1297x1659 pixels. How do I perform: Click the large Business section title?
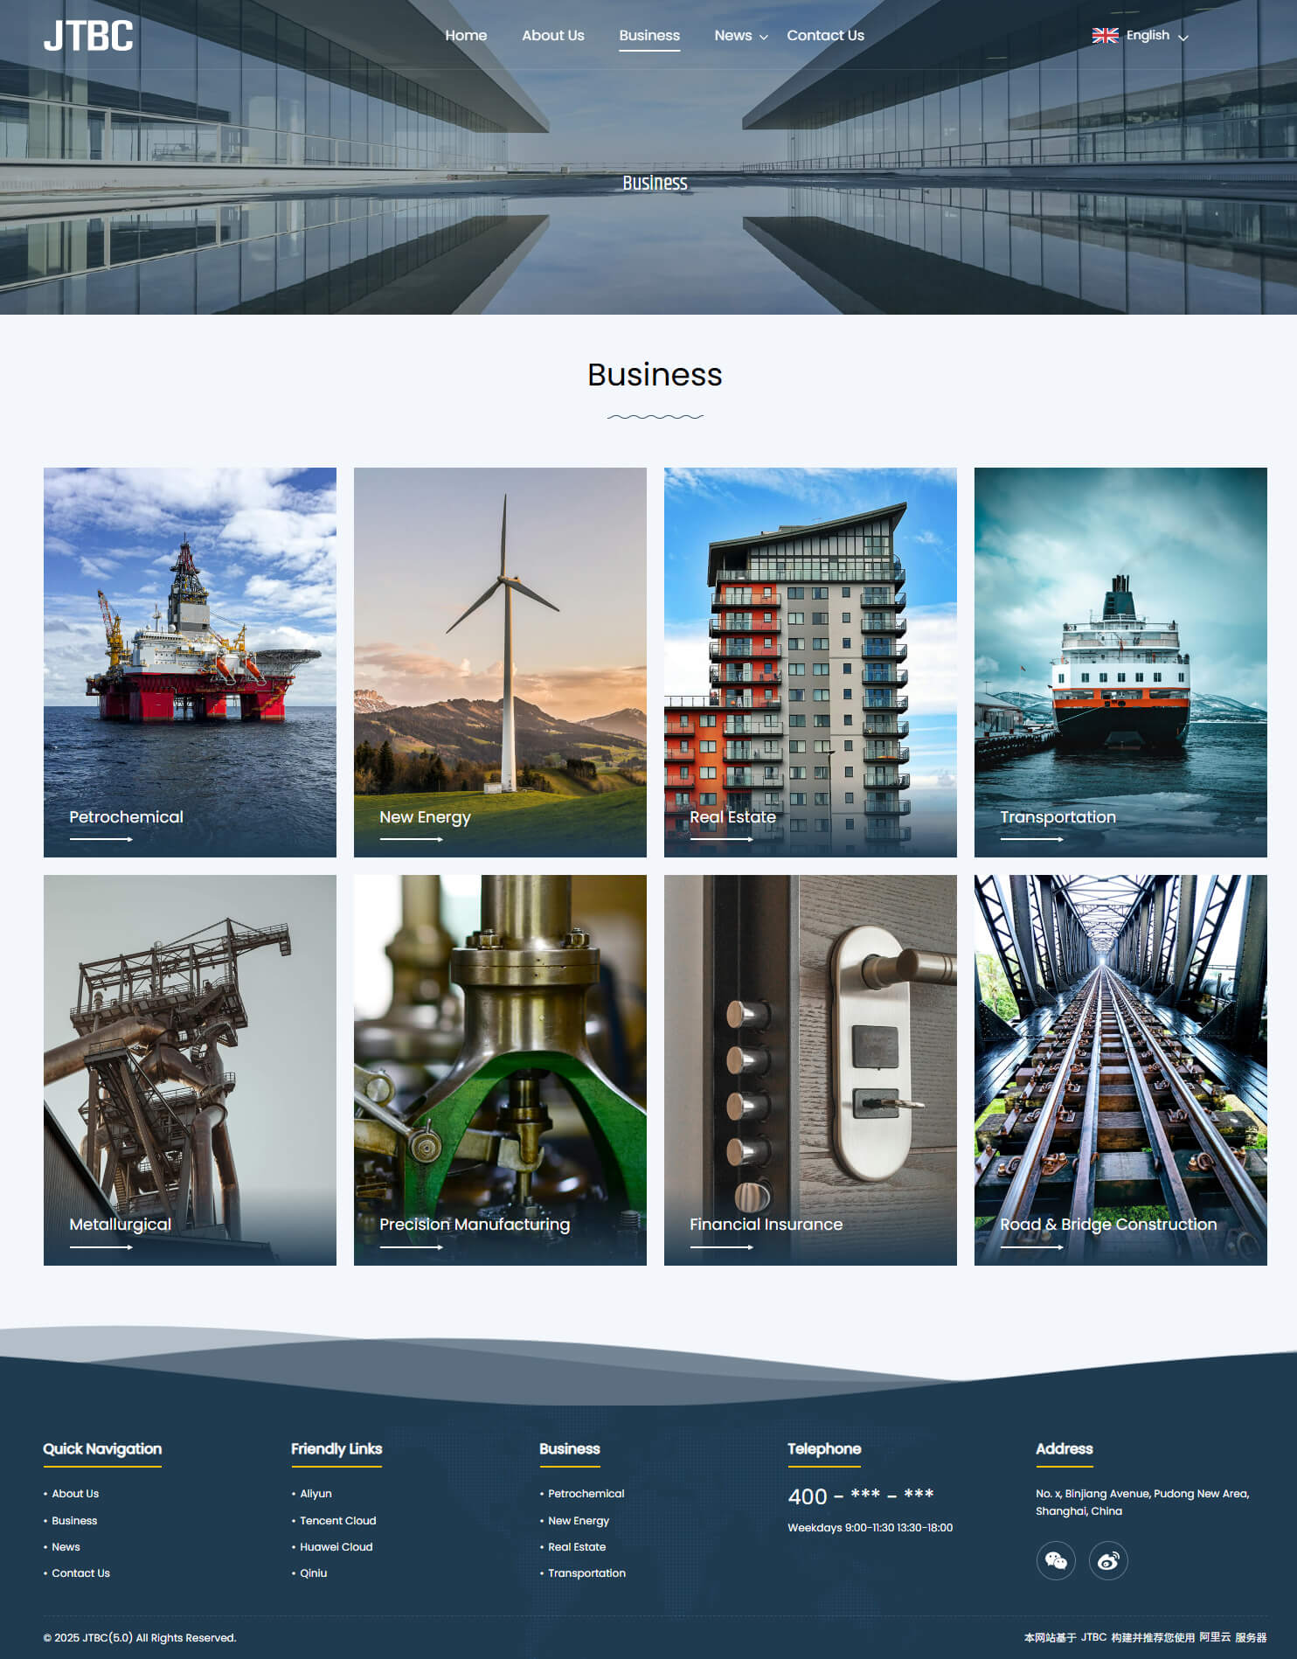655,375
